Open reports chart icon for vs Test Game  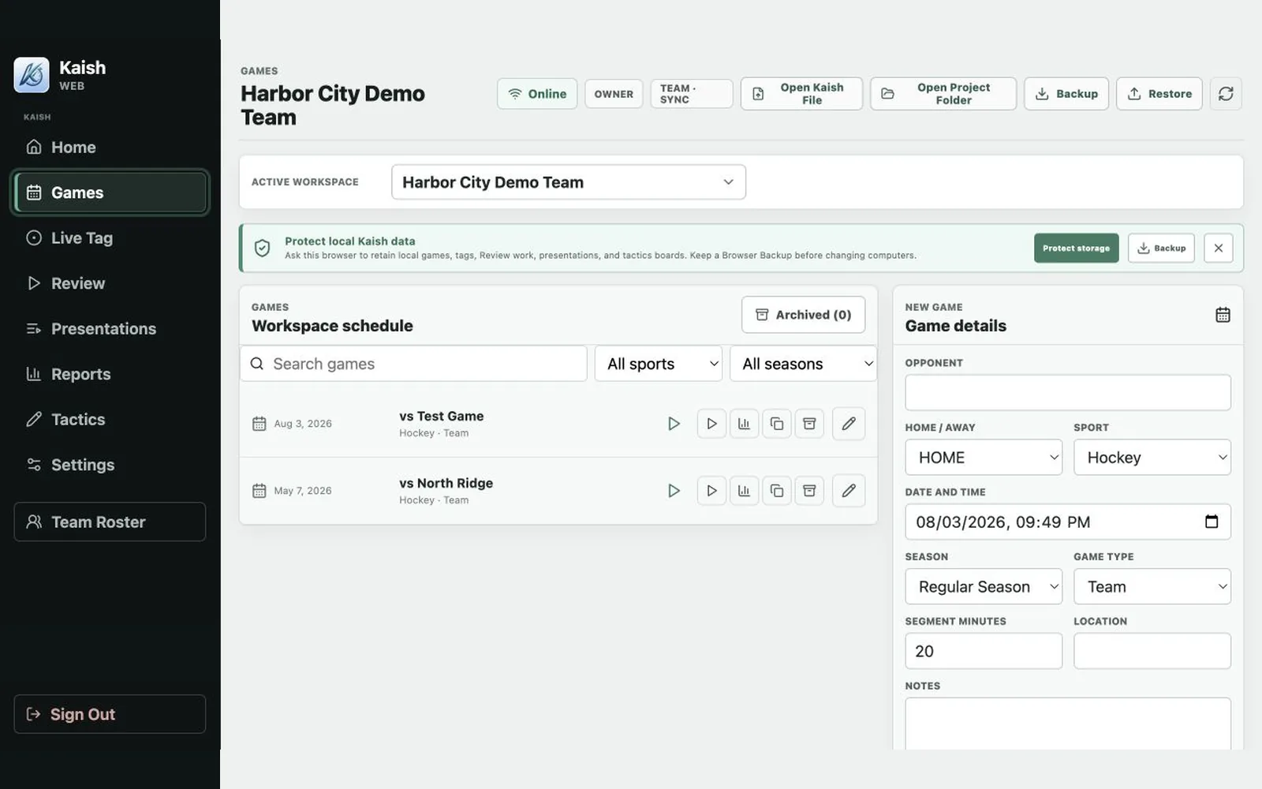(x=744, y=424)
